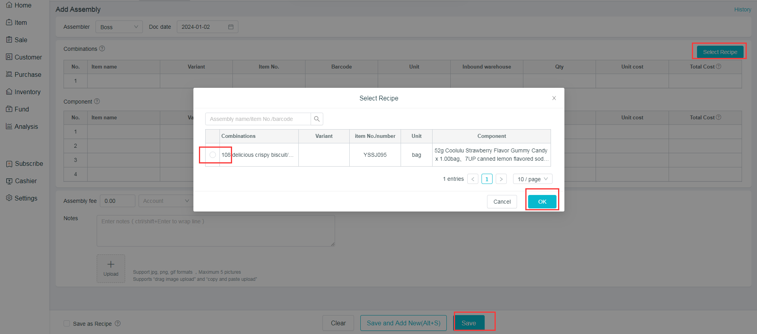This screenshot has height=334, width=757.
Task: Click the Assembly name/item No. search field
Action: (x=258, y=119)
